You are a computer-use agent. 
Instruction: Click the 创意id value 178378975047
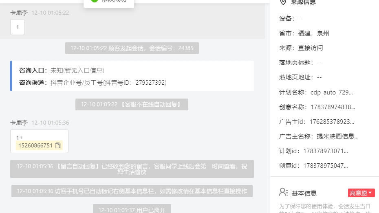pos(326,166)
